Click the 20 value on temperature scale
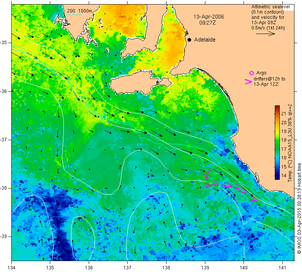The image size is (302, 272). [x=284, y=123]
